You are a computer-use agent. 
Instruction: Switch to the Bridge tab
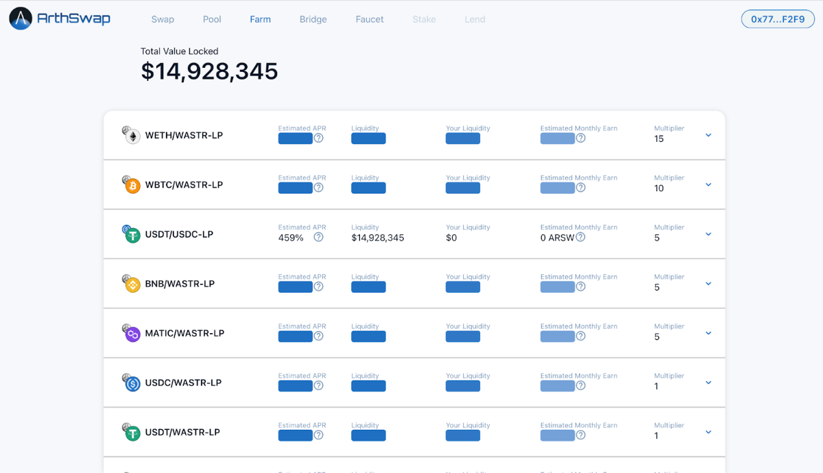(x=313, y=19)
